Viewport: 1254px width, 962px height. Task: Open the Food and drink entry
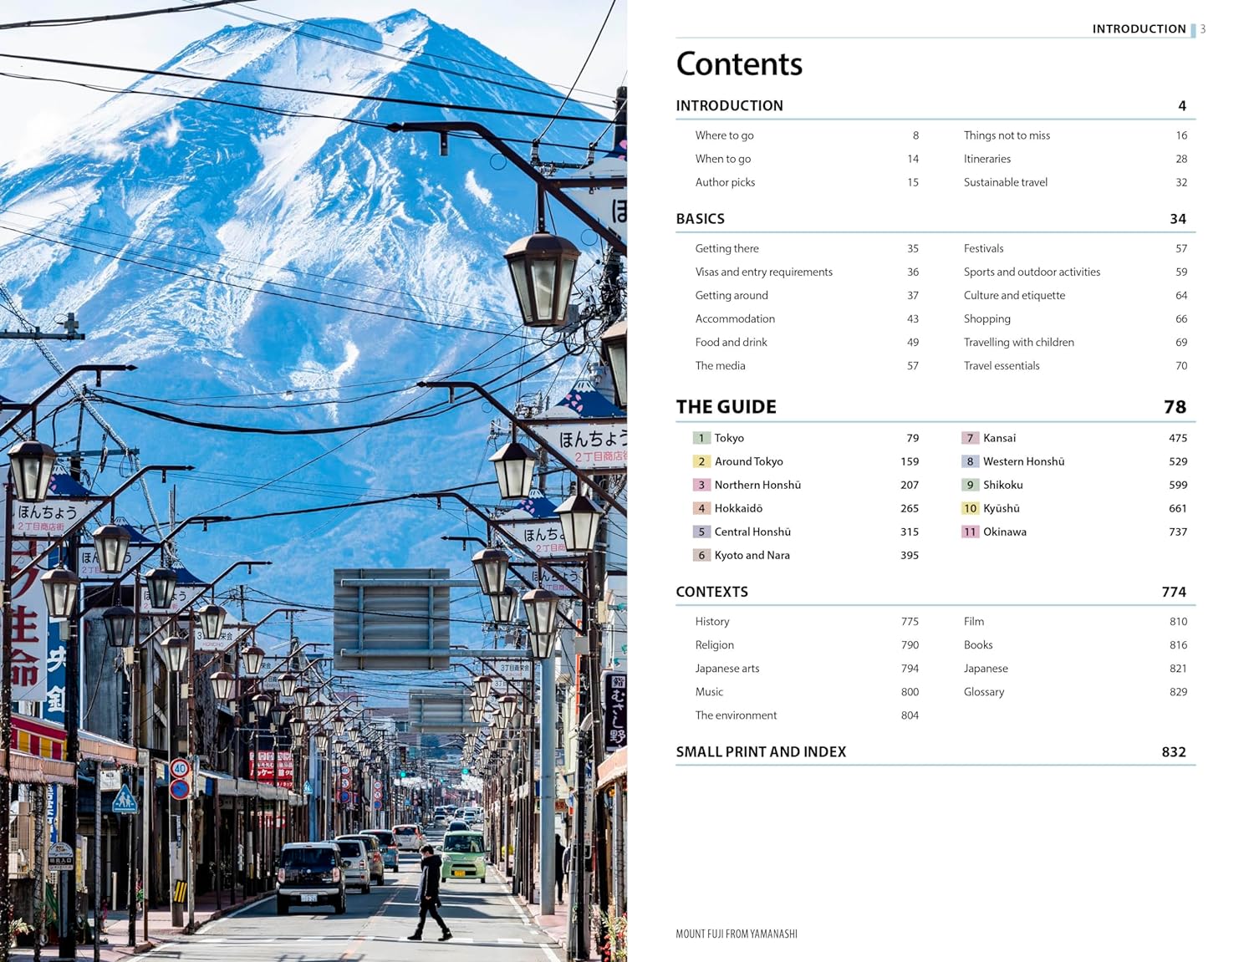[x=731, y=343]
